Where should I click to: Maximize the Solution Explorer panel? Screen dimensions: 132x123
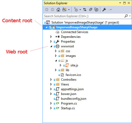[124, 3]
